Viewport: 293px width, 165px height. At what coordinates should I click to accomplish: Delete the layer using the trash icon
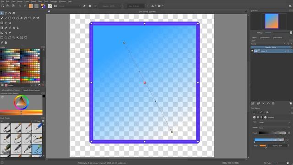coord(291,103)
